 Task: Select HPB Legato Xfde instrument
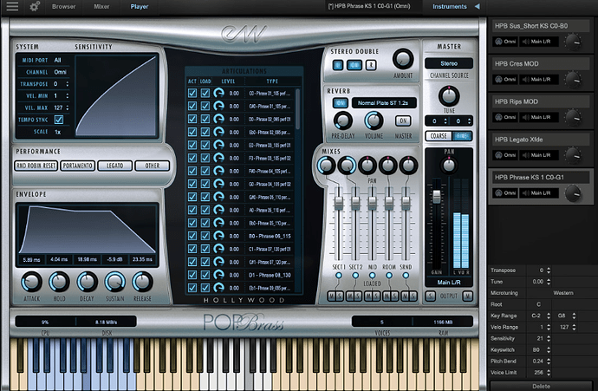540,140
